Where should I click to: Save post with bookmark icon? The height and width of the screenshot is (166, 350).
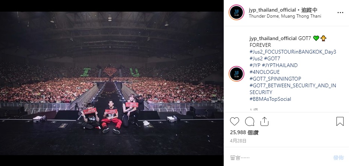pos(340,121)
